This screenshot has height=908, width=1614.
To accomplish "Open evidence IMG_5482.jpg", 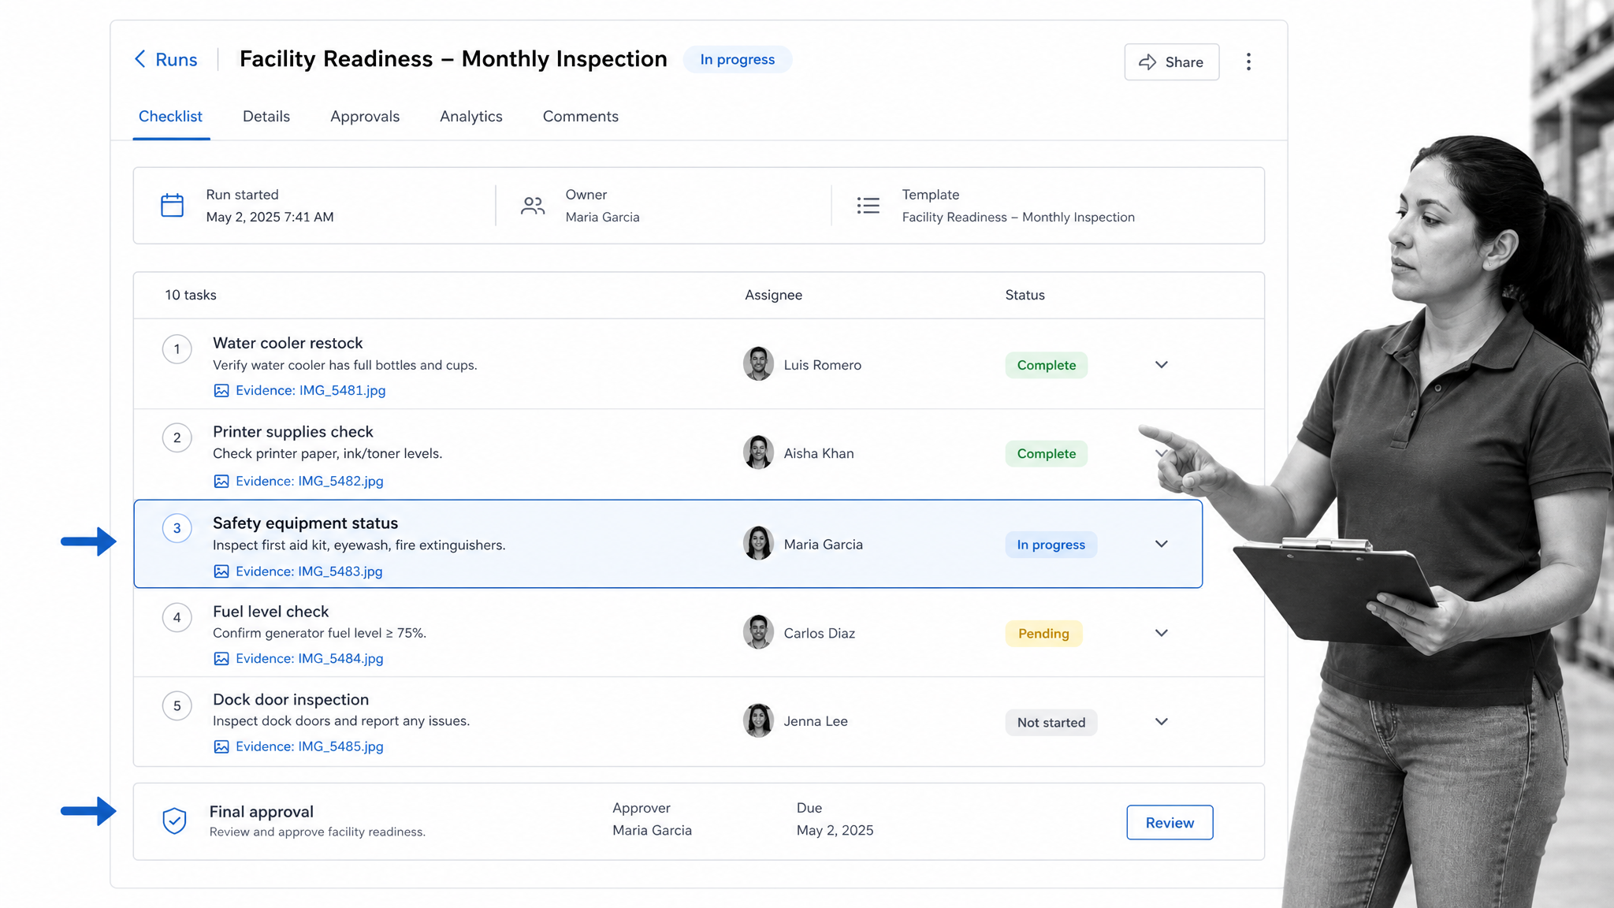I will coord(310,481).
